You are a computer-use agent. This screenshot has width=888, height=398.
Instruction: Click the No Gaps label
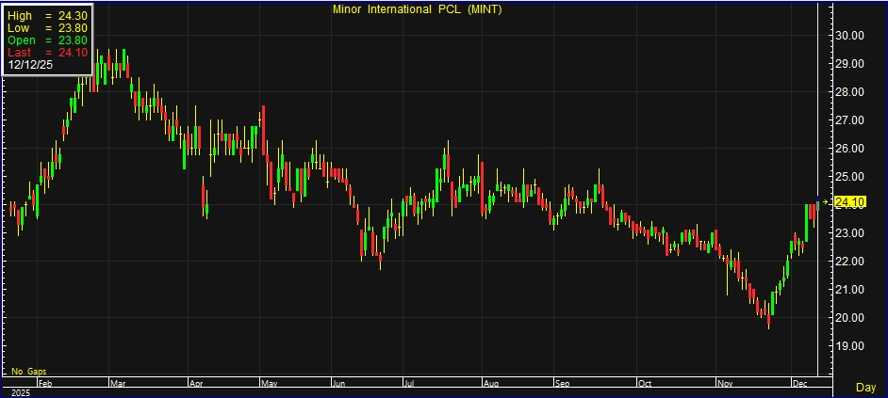tap(28, 372)
